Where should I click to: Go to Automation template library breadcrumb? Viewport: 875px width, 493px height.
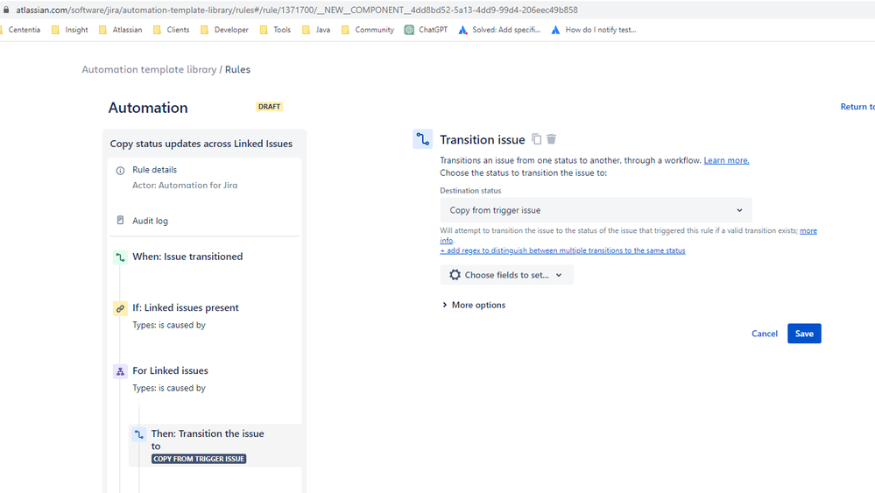pos(149,69)
